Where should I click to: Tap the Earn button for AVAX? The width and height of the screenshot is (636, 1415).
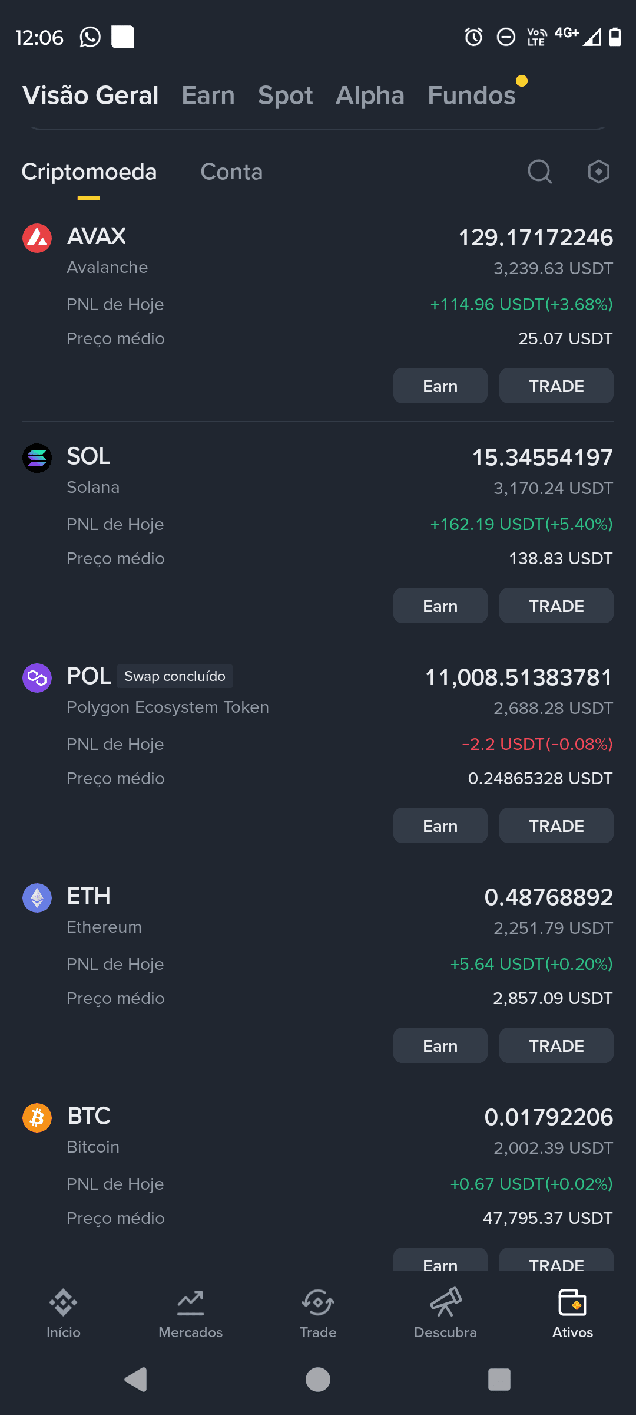point(440,386)
